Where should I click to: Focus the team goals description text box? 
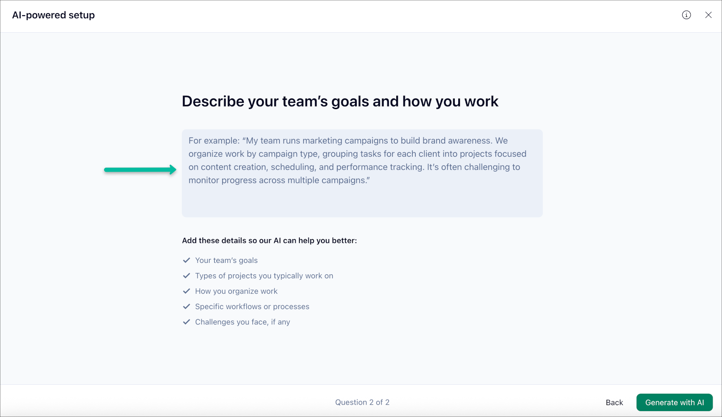(x=362, y=173)
